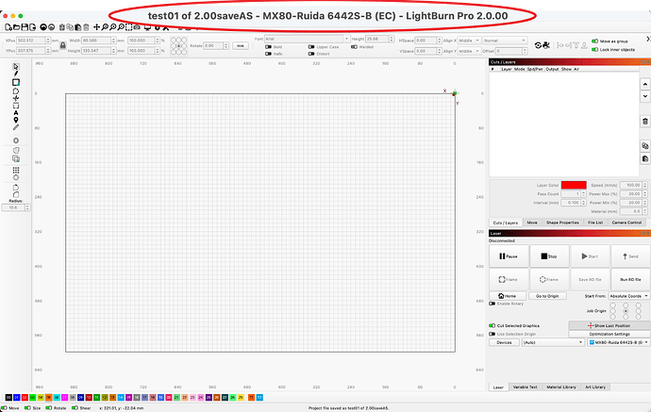The width and height of the screenshot is (651, 412).
Task: Open the Font dropdown showing Arial
Action: [307, 39]
